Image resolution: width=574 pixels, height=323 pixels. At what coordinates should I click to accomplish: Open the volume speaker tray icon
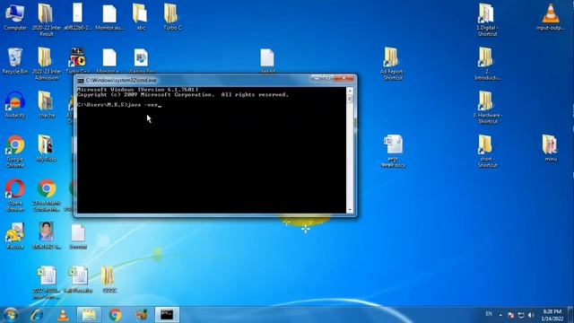click(531, 315)
